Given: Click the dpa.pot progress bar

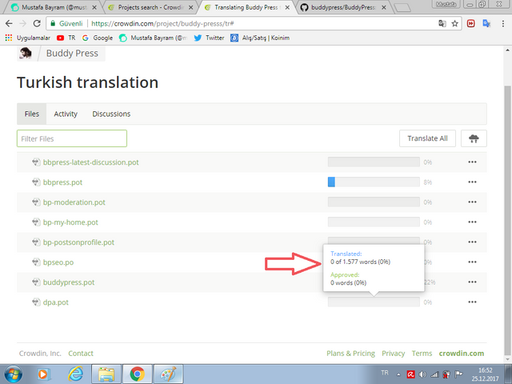Looking at the screenshot, I should click(x=374, y=302).
